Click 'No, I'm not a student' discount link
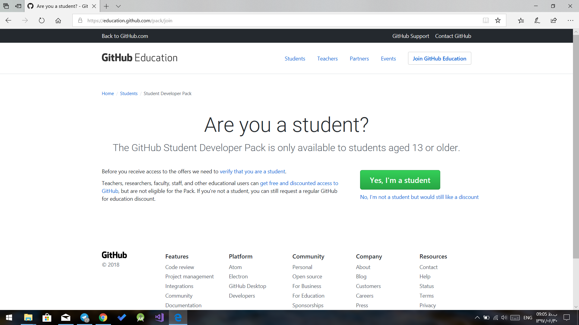The height and width of the screenshot is (325, 579). pyautogui.click(x=419, y=197)
